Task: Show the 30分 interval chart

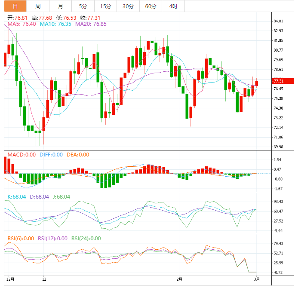Action: click(128, 6)
